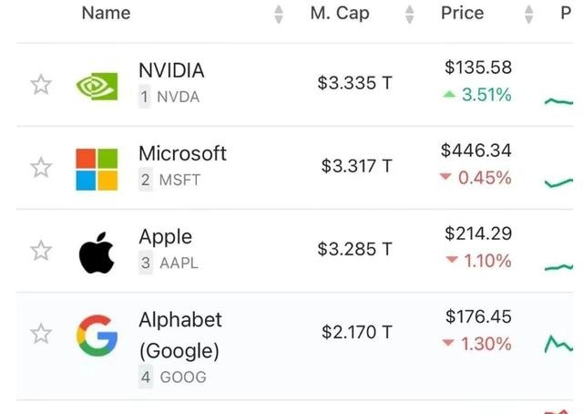View Apple price sparkline chart
Viewport: 583px width, 414px height.
click(558, 267)
